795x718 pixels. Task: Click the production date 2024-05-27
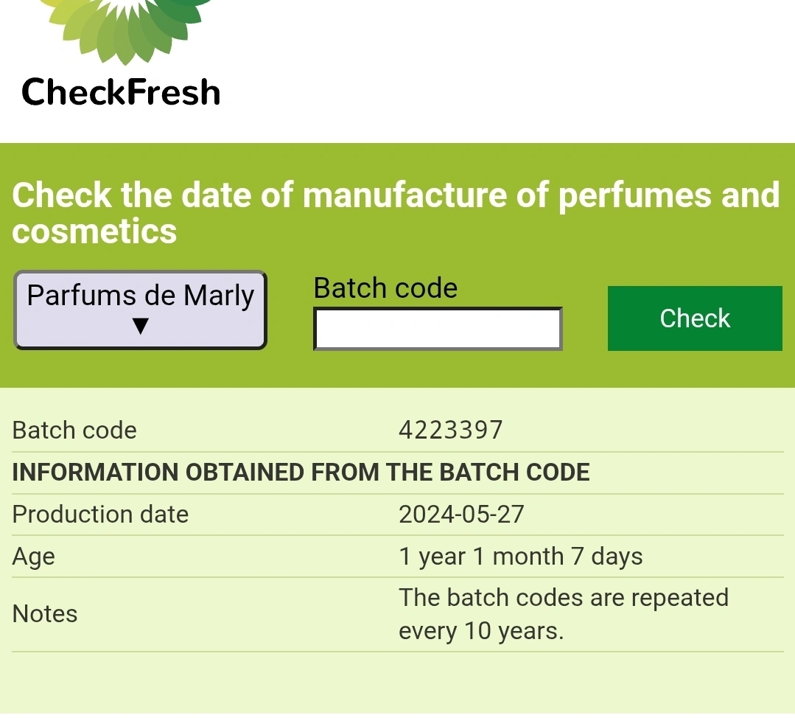tap(461, 514)
